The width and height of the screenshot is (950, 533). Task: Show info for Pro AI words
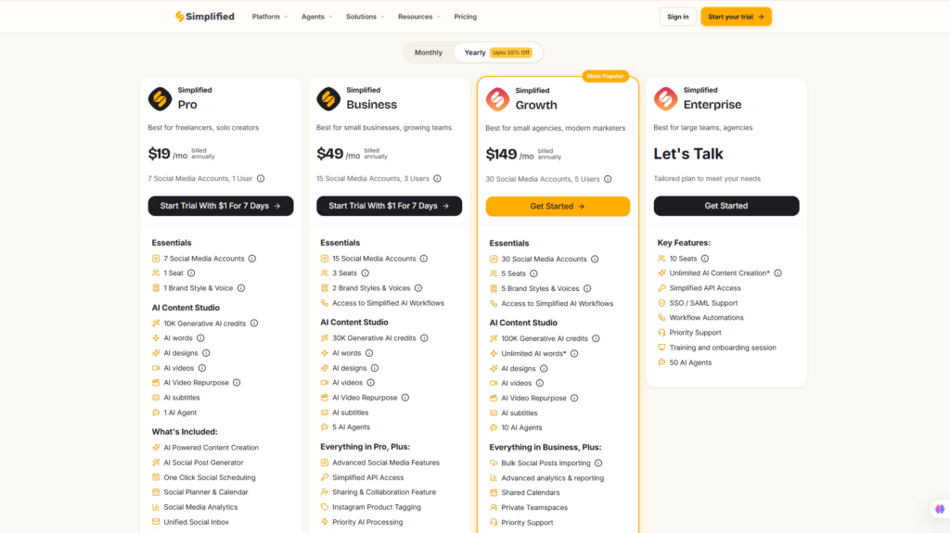200,338
